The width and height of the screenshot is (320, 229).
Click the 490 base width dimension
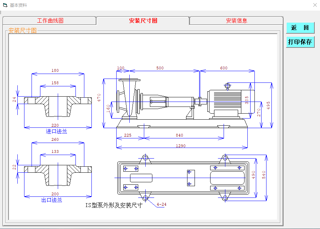253,175
